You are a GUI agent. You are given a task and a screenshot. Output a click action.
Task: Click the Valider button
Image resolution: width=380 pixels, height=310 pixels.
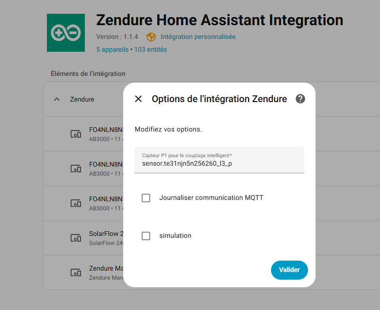(x=289, y=270)
